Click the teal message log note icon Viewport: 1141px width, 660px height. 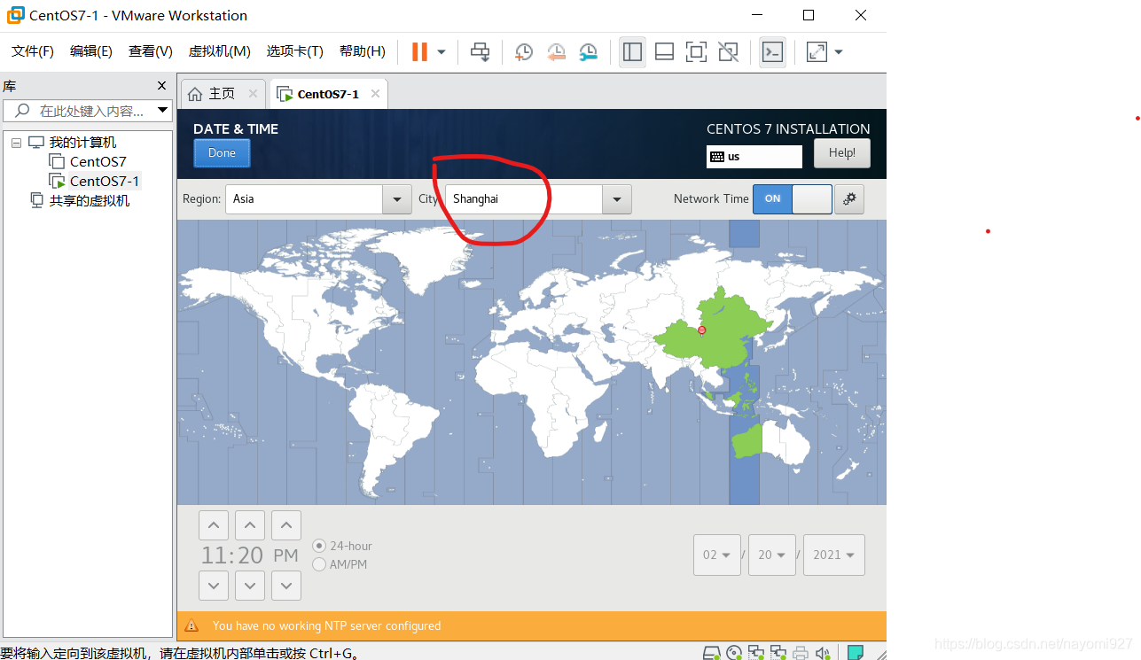coord(856,653)
